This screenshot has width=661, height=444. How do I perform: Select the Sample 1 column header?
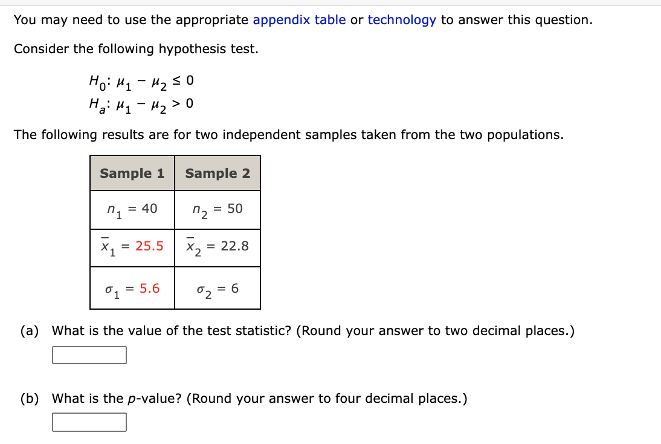[x=132, y=173]
